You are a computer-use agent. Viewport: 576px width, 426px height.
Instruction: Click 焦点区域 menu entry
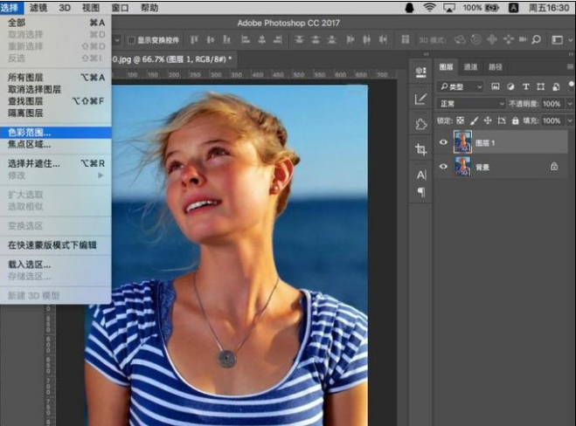[x=30, y=145]
